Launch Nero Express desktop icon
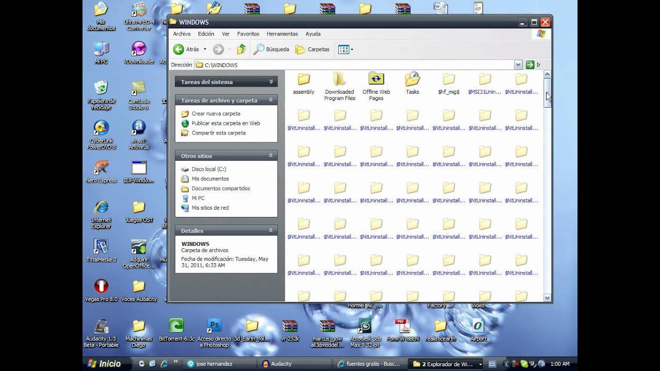The image size is (660, 371). tap(101, 172)
